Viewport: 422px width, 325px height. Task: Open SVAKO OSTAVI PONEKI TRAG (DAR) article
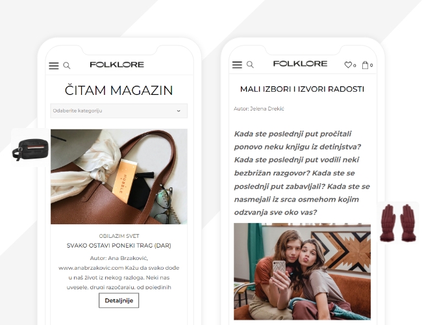(119, 246)
